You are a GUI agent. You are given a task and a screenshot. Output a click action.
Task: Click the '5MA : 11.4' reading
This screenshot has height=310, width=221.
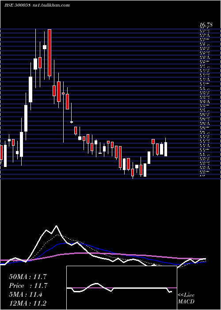26,295
